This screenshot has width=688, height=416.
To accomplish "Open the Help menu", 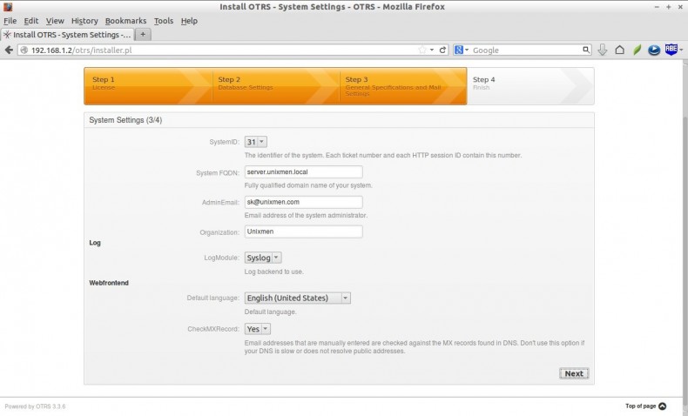I will click(189, 21).
